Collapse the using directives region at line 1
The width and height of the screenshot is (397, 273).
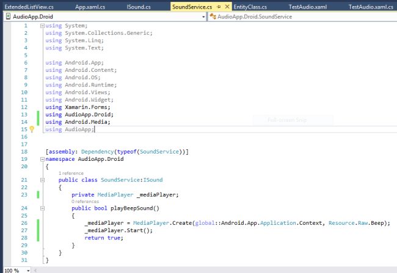[x=42, y=26]
